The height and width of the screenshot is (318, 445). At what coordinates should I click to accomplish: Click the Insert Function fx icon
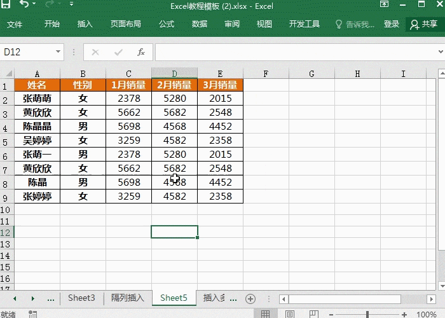(x=140, y=52)
